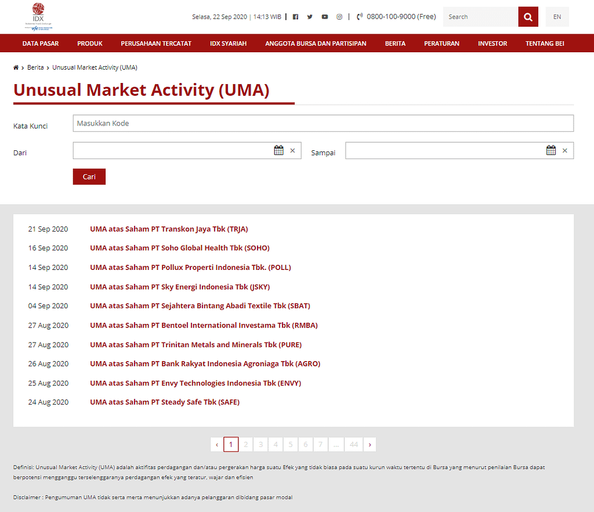Image resolution: width=594 pixels, height=512 pixels.
Task: Click the '16 Sep 2020' date text
Action: [x=48, y=248]
